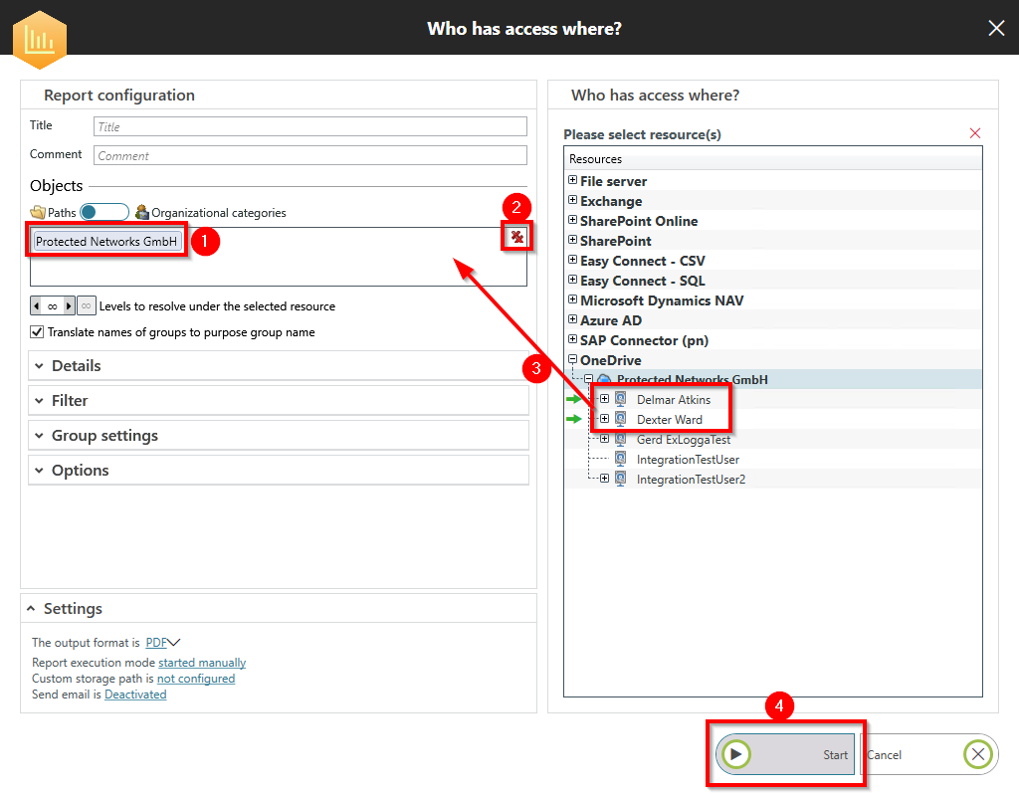Click the Cancel circle X icon
Viewport: 1019px width, 795px height.
(978, 754)
